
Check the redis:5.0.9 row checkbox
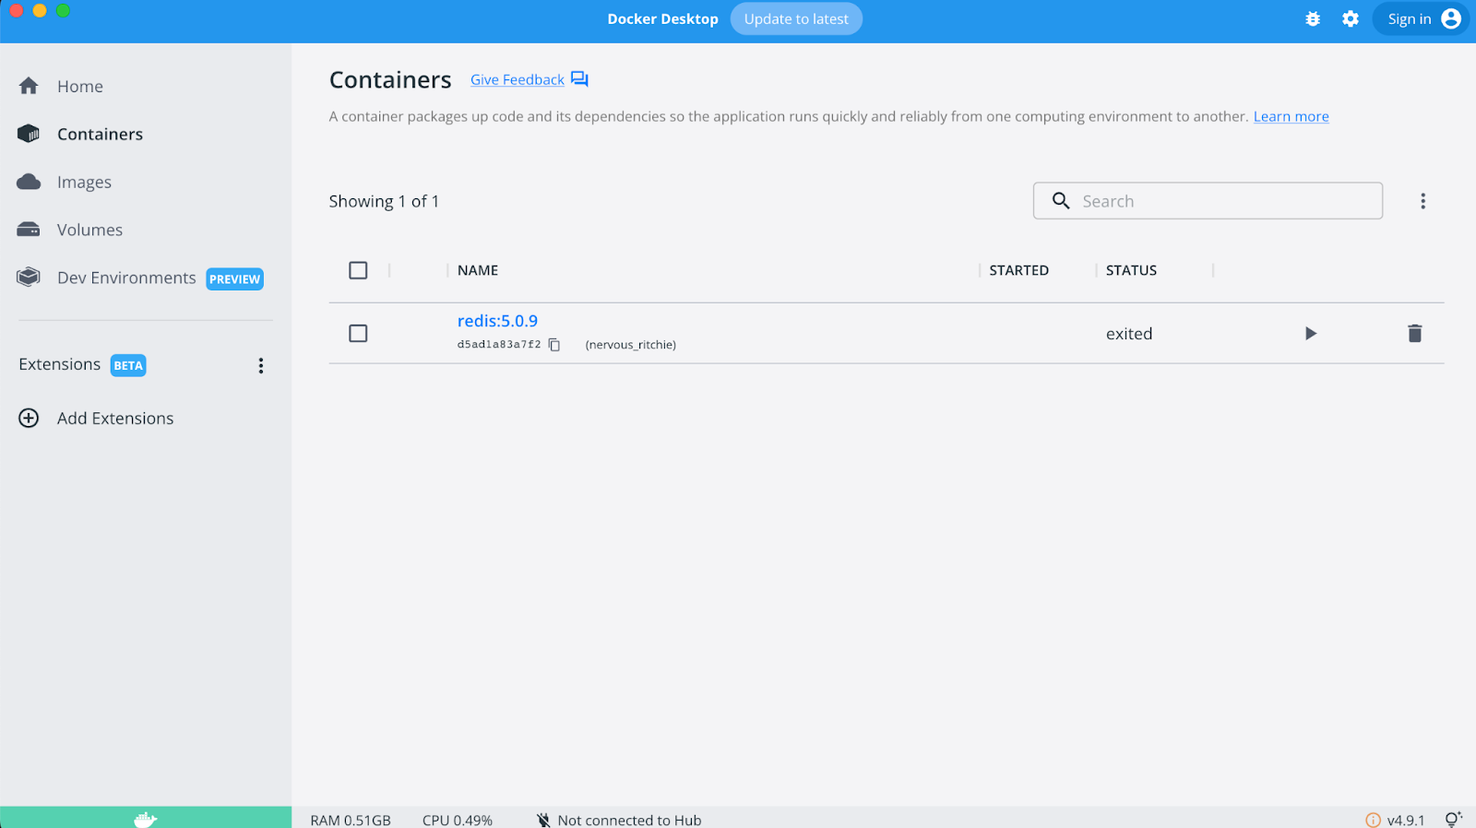(x=358, y=334)
